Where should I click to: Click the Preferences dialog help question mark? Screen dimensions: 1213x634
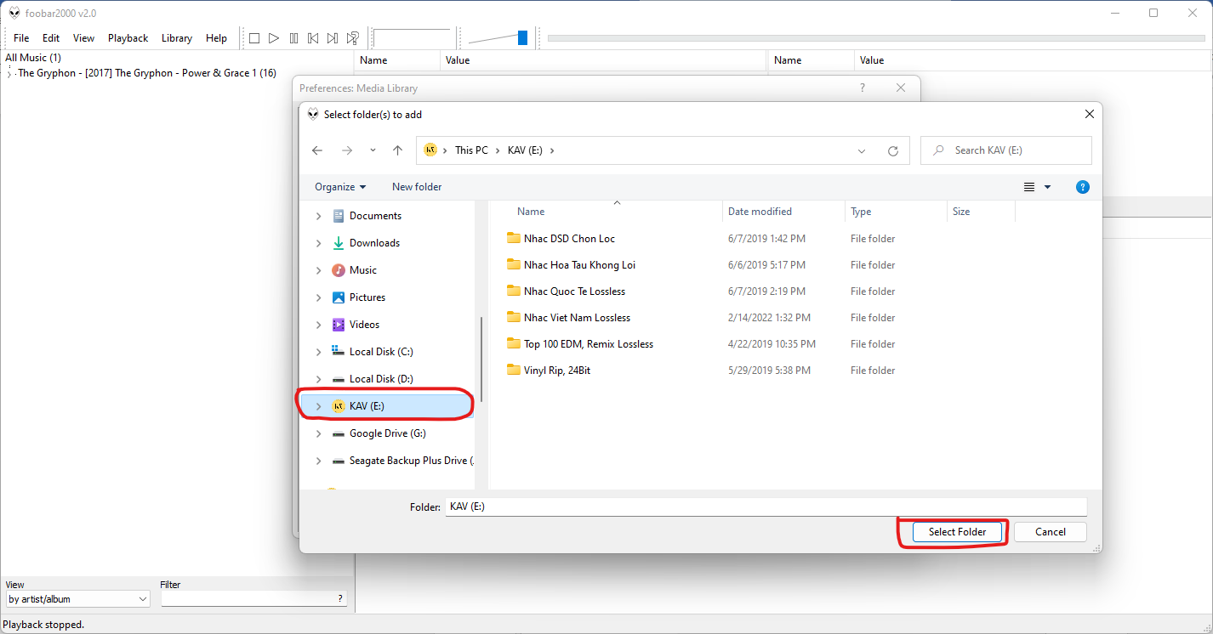coord(863,88)
